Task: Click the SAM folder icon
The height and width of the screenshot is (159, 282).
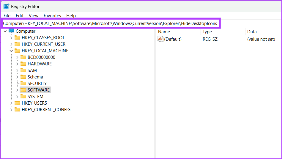Action: (x=23, y=70)
